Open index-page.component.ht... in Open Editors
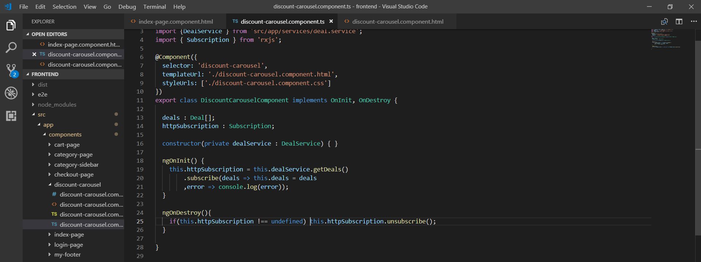 pos(73,44)
